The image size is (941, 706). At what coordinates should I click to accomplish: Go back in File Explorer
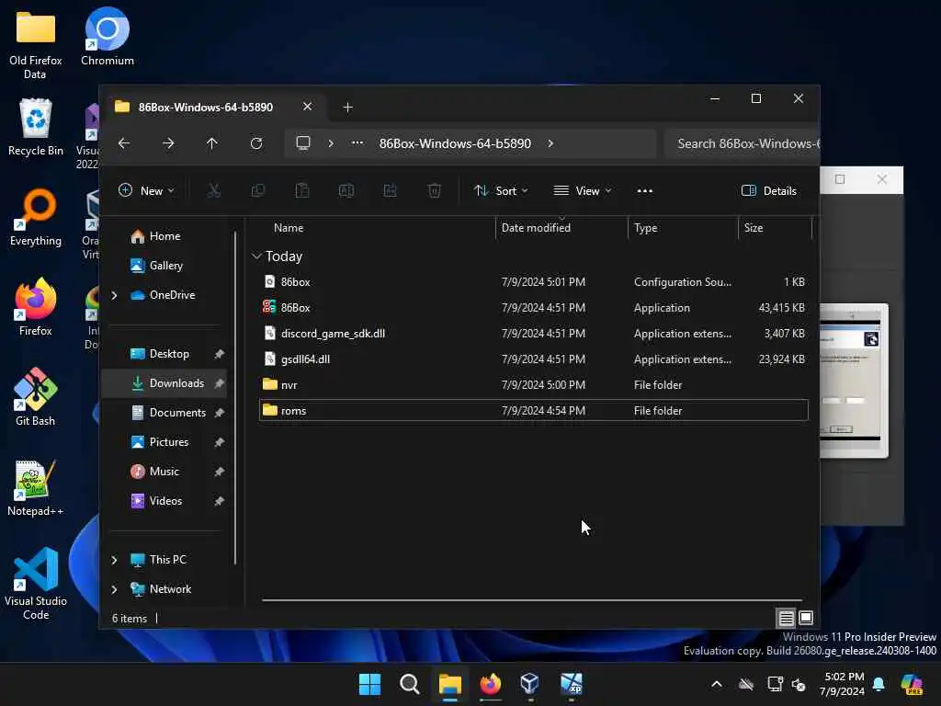[x=124, y=143]
